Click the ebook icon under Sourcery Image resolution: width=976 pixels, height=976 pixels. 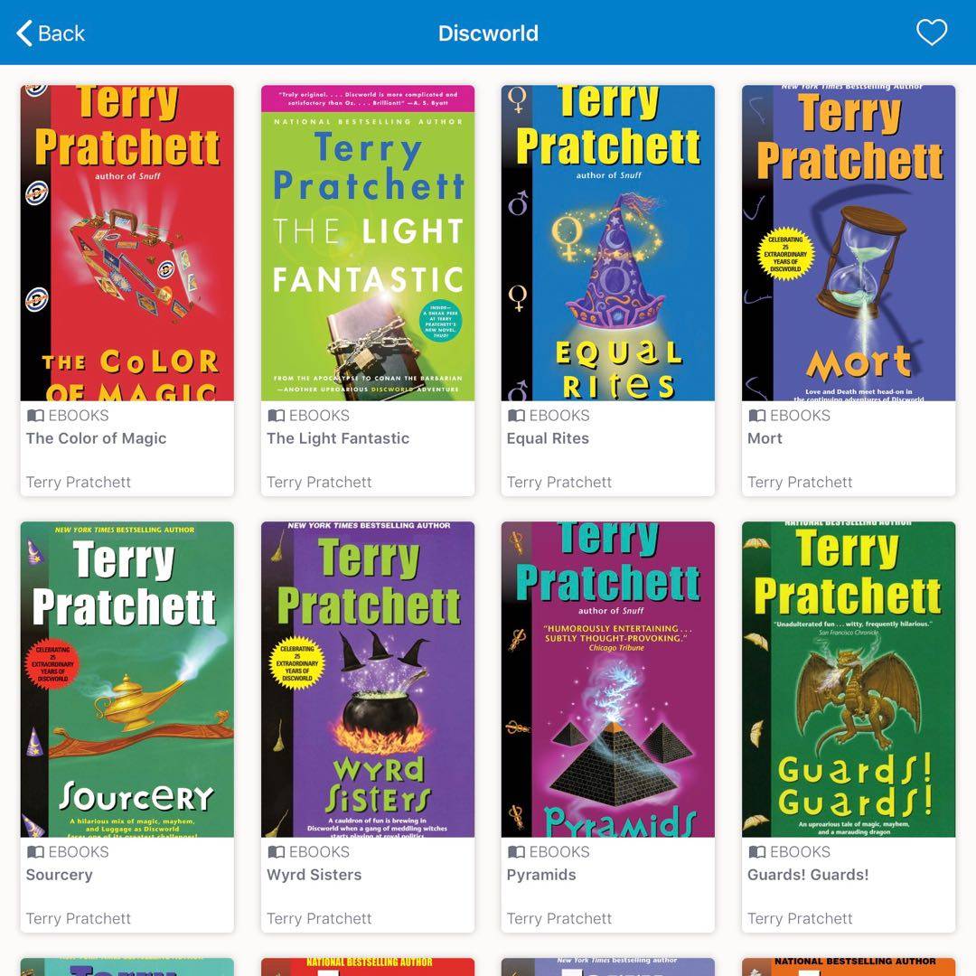pos(35,851)
